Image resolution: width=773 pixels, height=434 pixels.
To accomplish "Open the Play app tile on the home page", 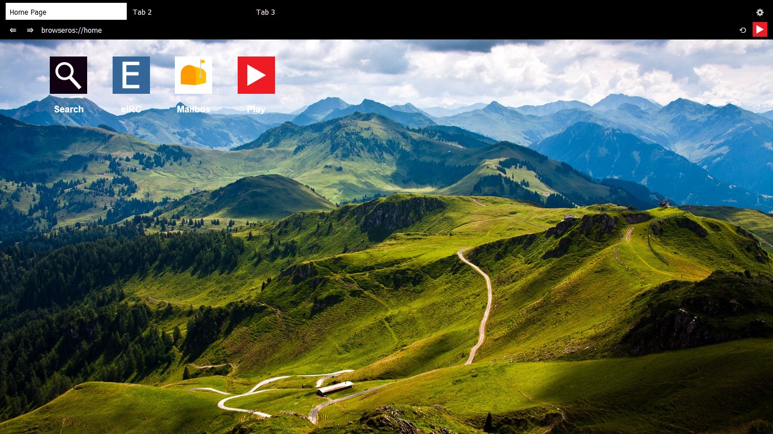I will (256, 75).
